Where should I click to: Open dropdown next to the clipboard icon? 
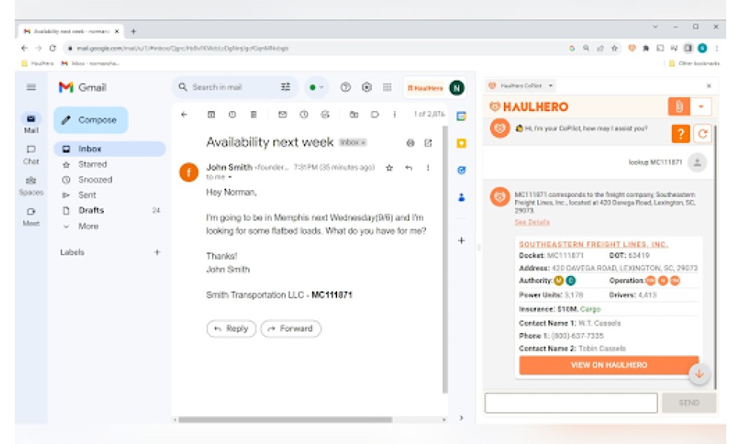(701, 107)
